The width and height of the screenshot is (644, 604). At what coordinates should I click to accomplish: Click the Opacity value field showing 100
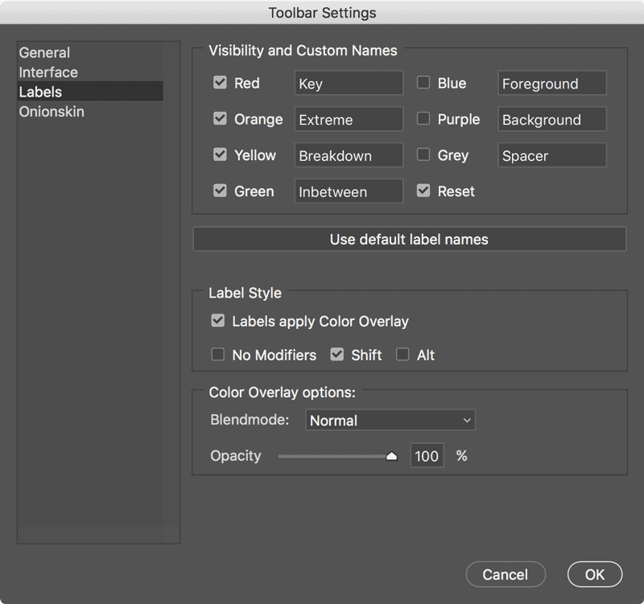pos(427,455)
